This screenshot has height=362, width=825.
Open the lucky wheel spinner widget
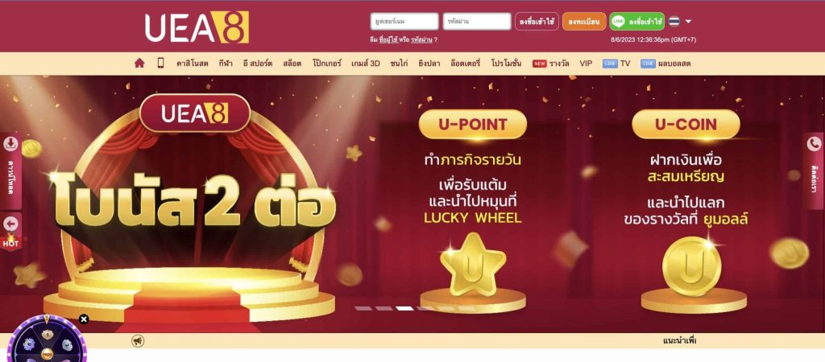46,340
